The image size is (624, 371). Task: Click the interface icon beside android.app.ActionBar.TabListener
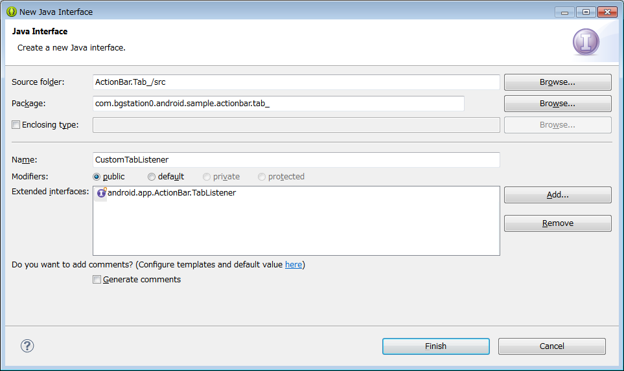(x=102, y=193)
